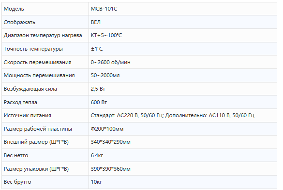Click the 'Скорость перемешивания' label

pyautogui.click(x=37, y=62)
